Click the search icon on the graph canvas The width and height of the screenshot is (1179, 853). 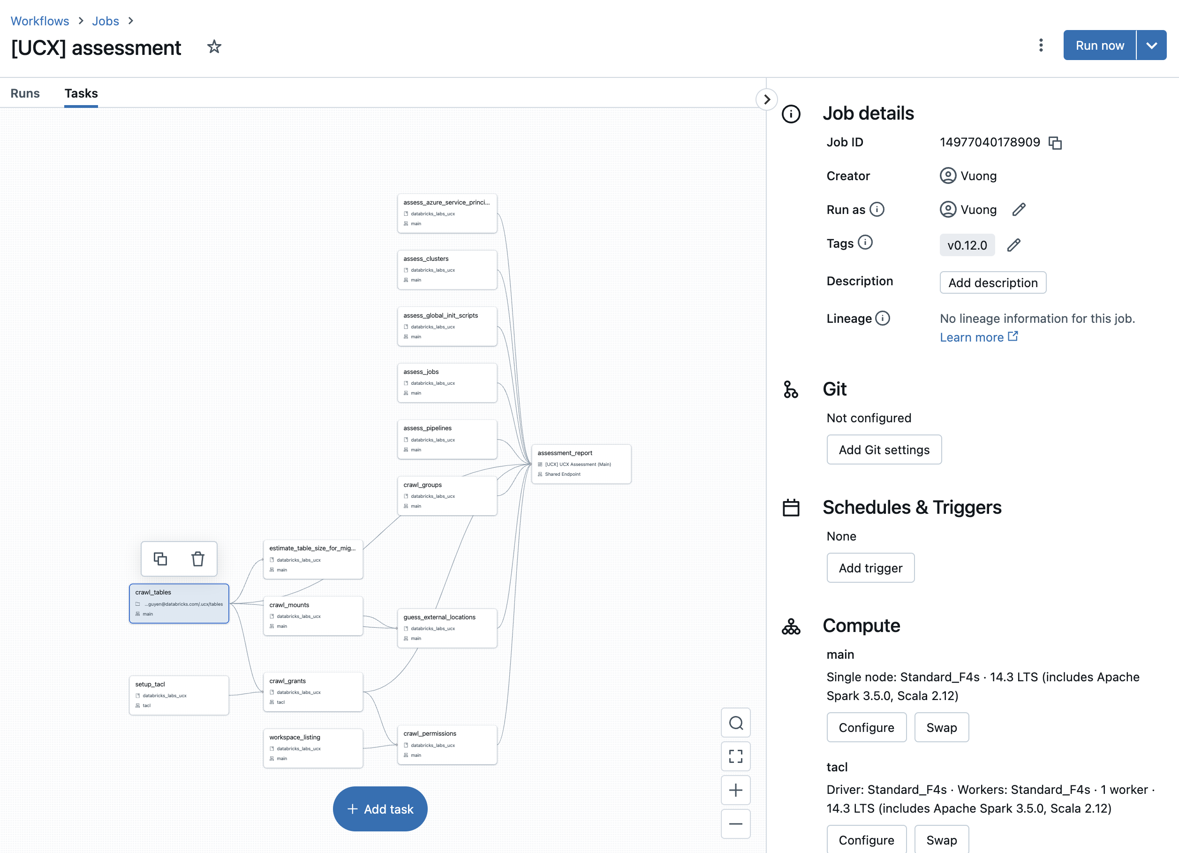pos(735,723)
